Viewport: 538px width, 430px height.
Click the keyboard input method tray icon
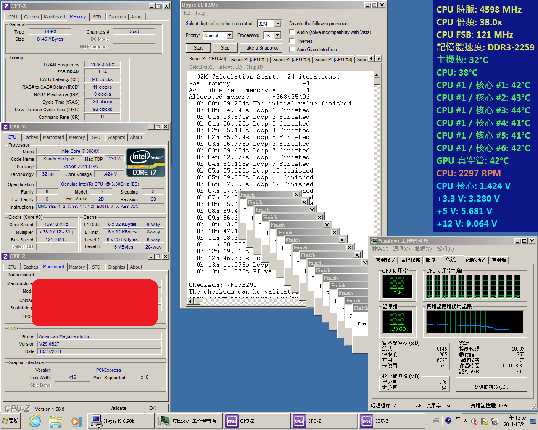point(437,420)
